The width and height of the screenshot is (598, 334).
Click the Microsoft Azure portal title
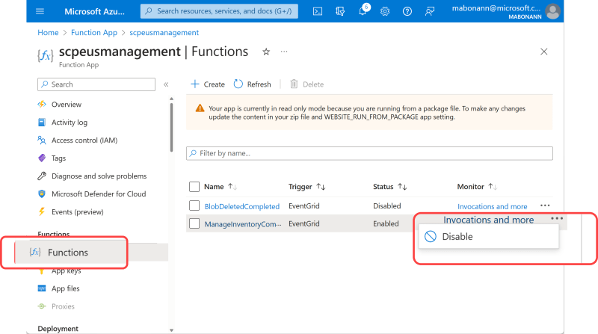pos(94,11)
